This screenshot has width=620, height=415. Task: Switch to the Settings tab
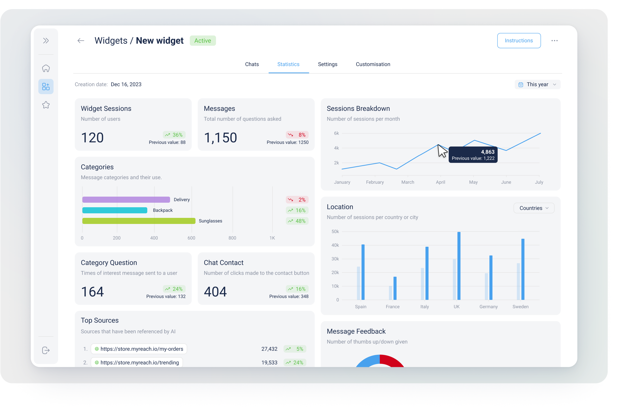327,64
